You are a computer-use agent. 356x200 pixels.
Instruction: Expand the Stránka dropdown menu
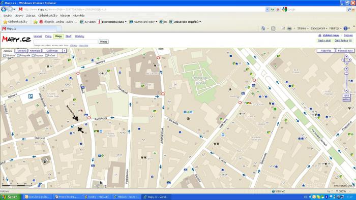click(x=303, y=28)
